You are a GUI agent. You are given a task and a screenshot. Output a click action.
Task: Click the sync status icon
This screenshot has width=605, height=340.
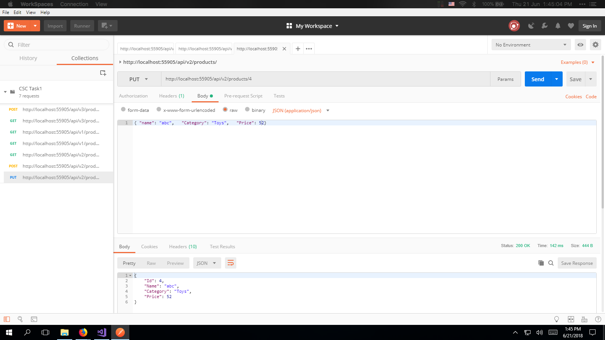[x=514, y=26]
